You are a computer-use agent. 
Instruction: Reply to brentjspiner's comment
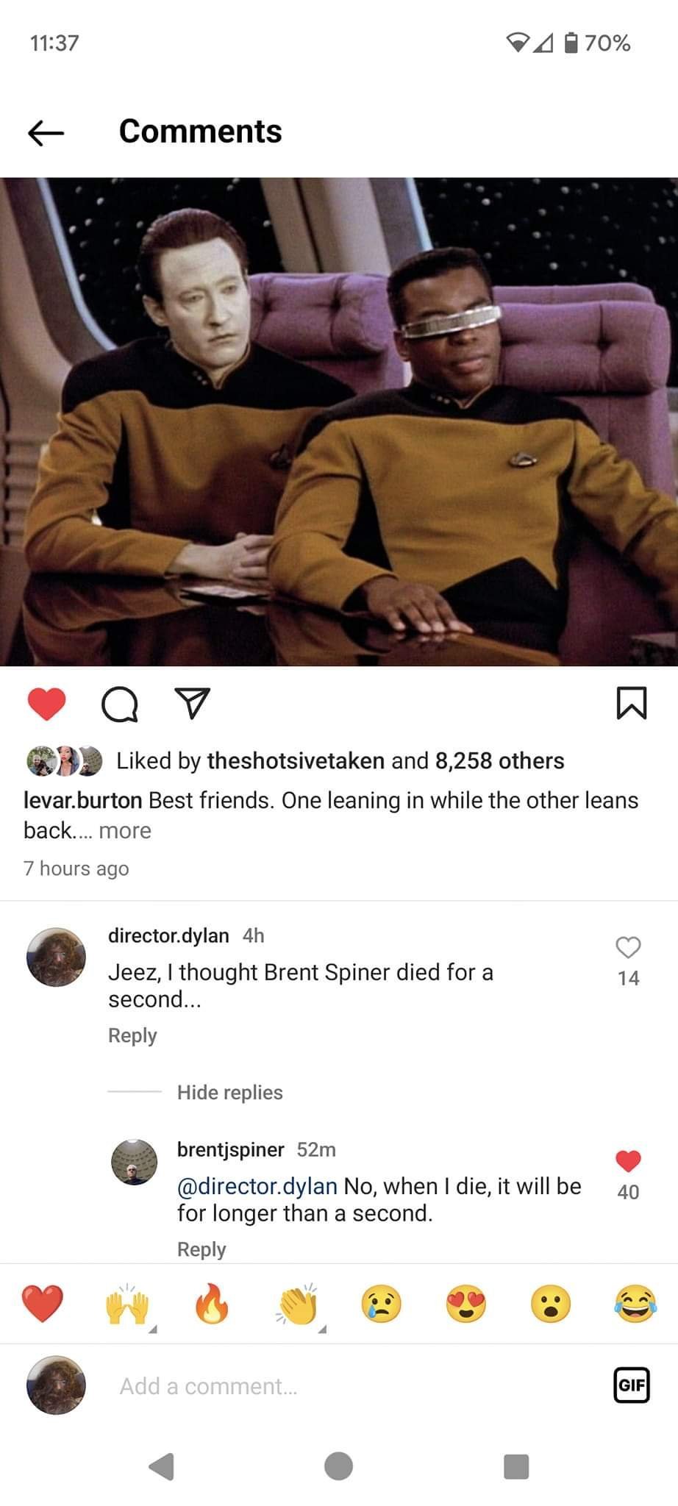tap(201, 1249)
